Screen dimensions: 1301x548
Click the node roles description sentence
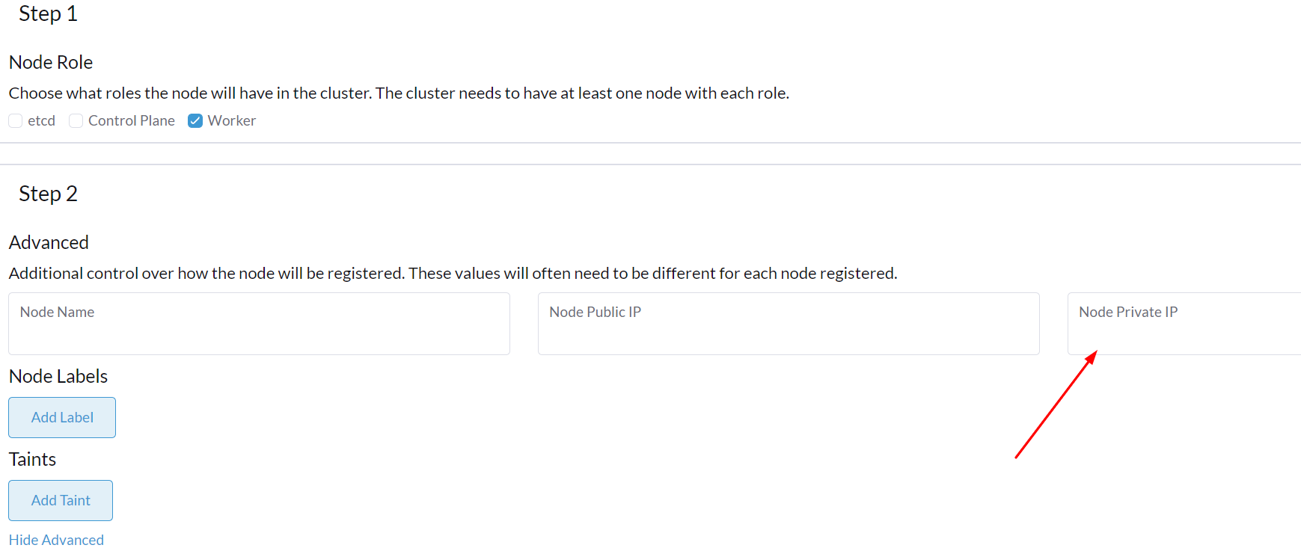pyautogui.click(x=399, y=93)
